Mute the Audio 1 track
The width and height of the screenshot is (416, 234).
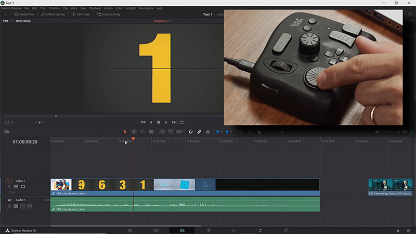[x=29, y=206]
